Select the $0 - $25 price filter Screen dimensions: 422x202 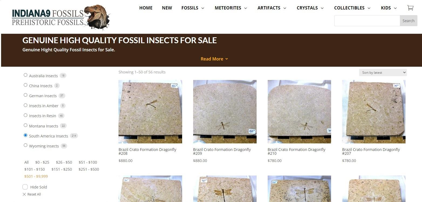42,162
